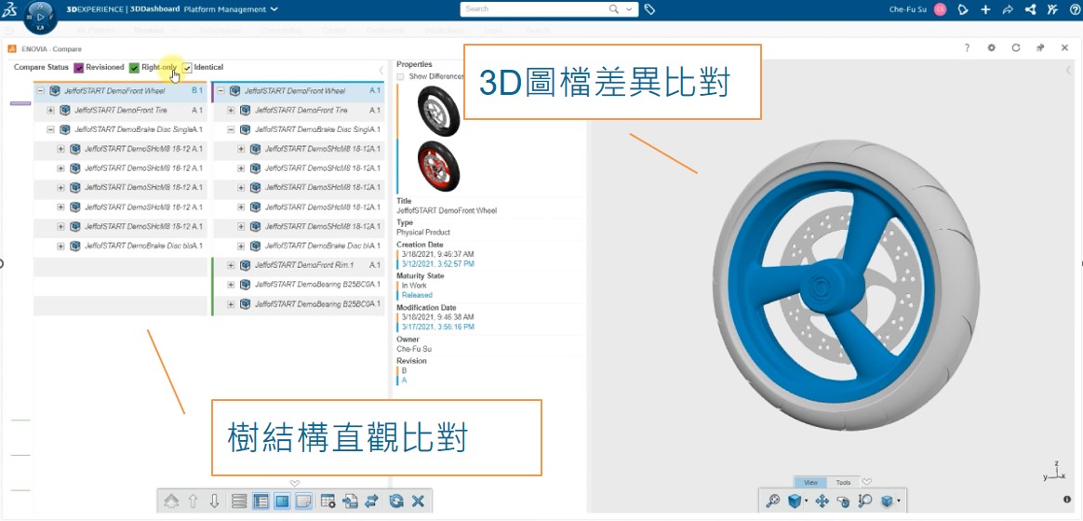The image size is (1083, 521).
Task: Toggle the Revisioned status checkbox
Action: (79, 68)
